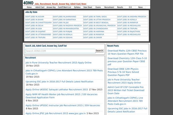Open Pune University Teacher post under Recent Posts
Image resolution: width=173 pixels, height=115 pixels.
(124, 81)
